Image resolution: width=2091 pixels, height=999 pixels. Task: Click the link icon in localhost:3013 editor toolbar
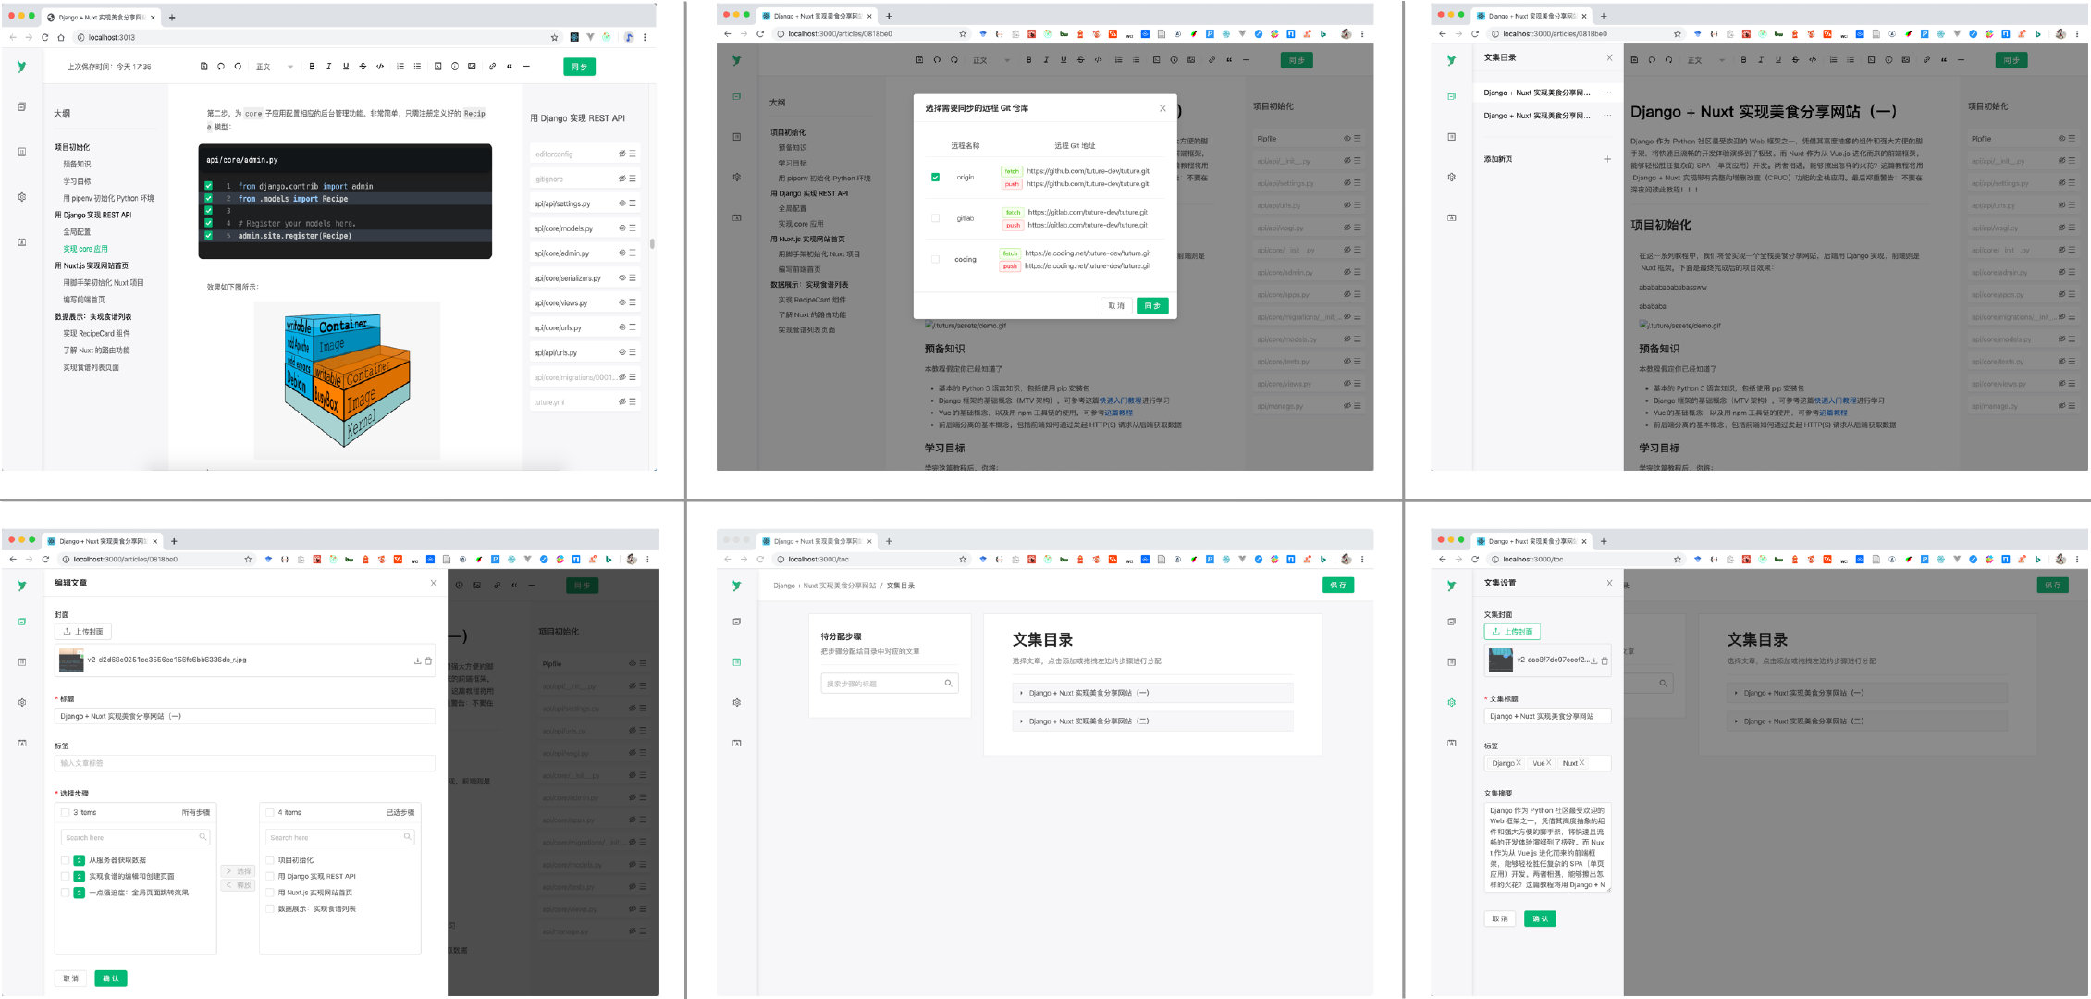pyautogui.click(x=492, y=67)
